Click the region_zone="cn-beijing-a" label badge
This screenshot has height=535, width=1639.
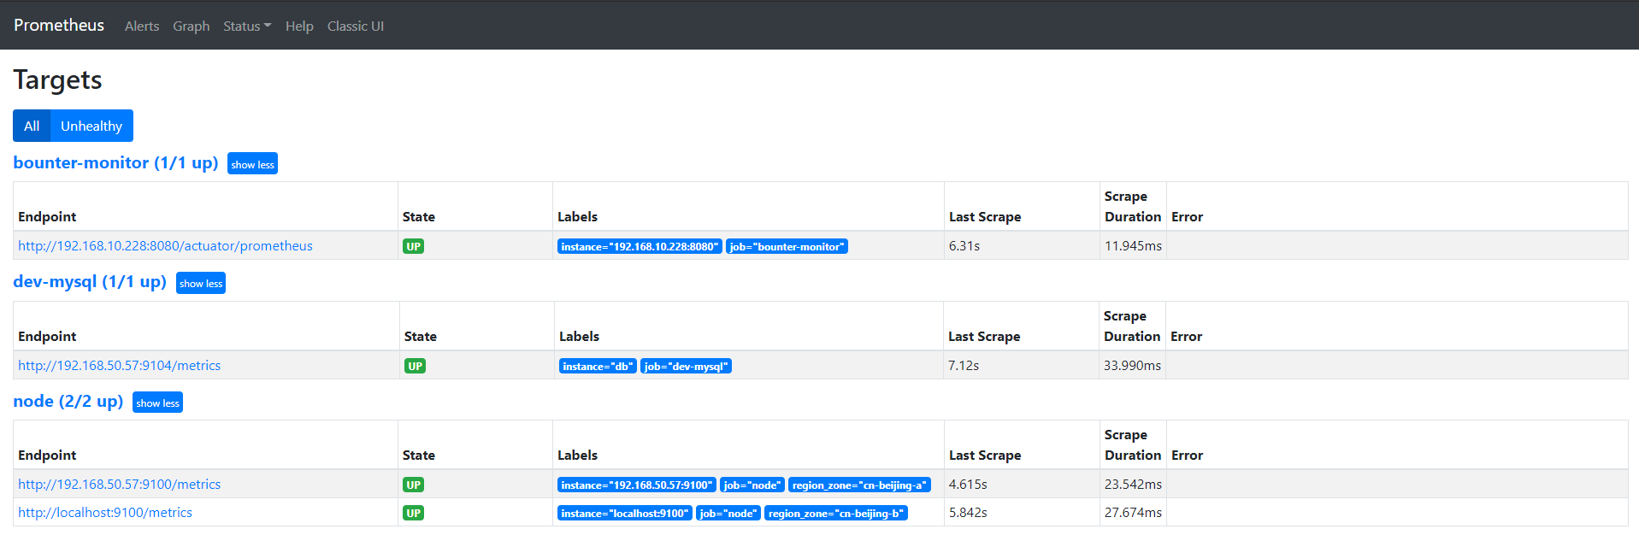coord(858,485)
